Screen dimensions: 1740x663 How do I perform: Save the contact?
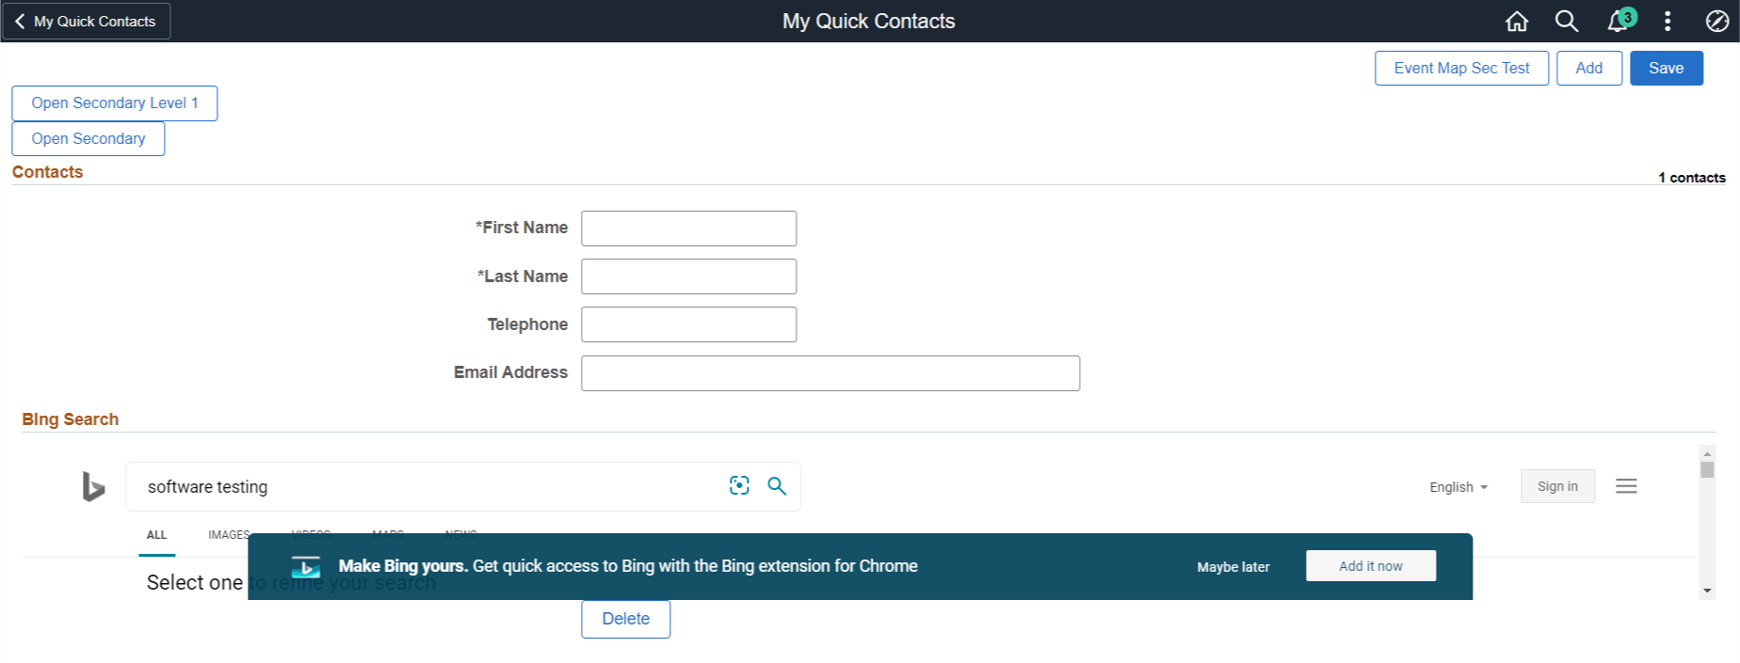[x=1666, y=68]
